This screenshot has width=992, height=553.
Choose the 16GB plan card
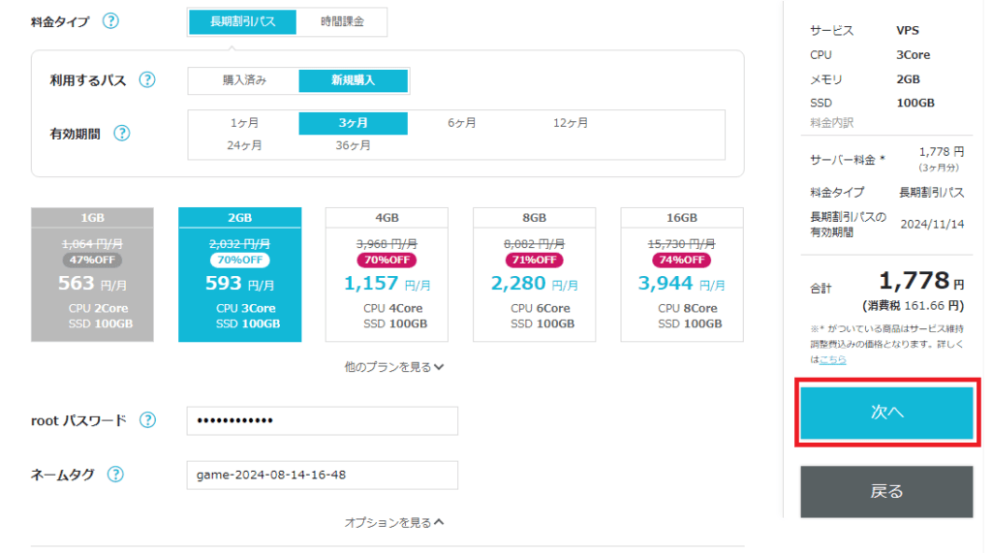681,275
